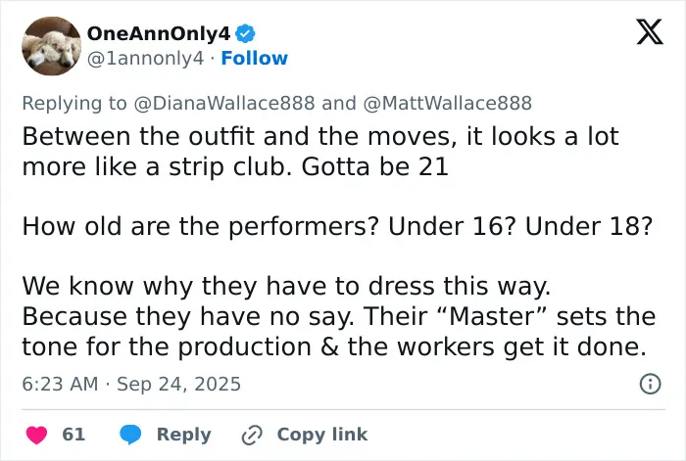
Task: Click the Copy link text
Action: coord(322,435)
